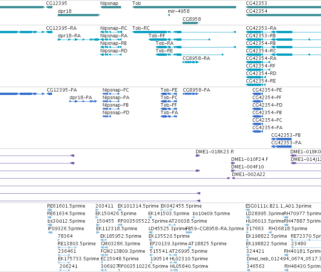This screenshot has height=272, width=321.
Task: Select the DME1-010P24.F clone label
Action: [250, 159]
